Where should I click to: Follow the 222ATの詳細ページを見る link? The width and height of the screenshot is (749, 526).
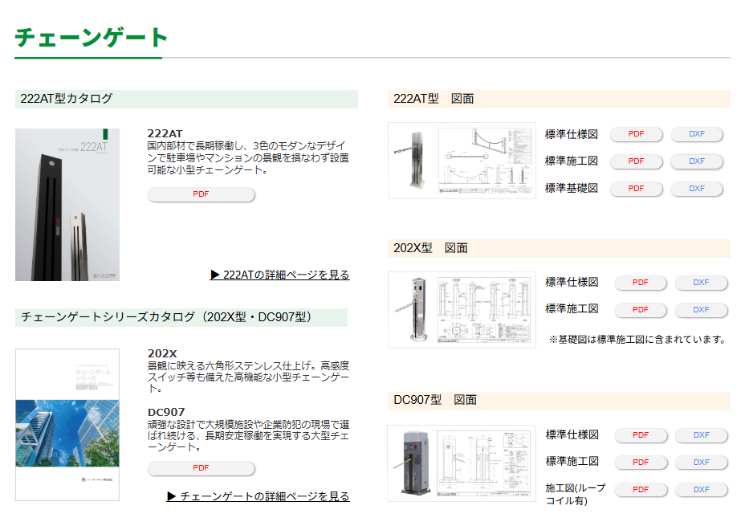tap(280, 275)
